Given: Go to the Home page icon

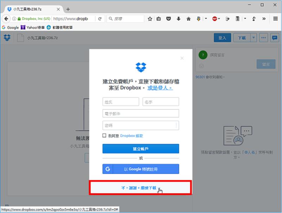Looking at the screenshot, I should point(188,19).
